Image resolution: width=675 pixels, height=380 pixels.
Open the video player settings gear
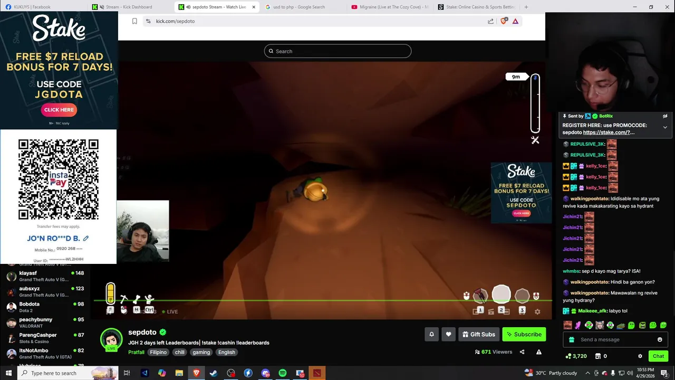(537, 311)
